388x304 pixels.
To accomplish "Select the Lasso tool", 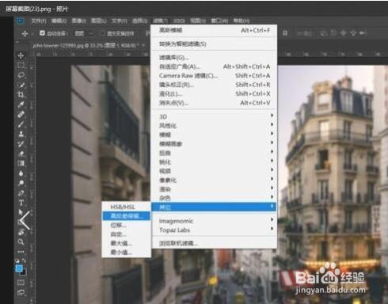I will point(21,75).
